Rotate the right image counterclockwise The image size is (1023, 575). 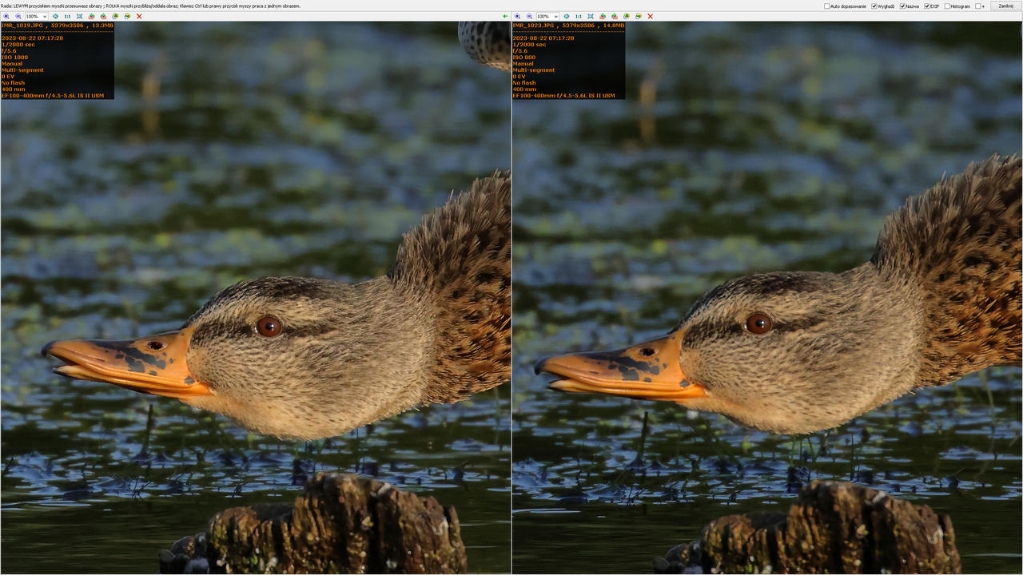602,16
